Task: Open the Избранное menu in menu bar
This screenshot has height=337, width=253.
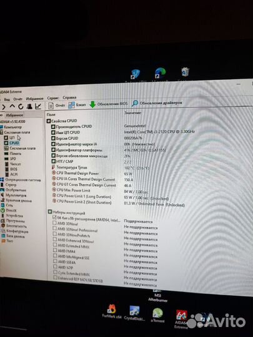Action: coord(34,99)
